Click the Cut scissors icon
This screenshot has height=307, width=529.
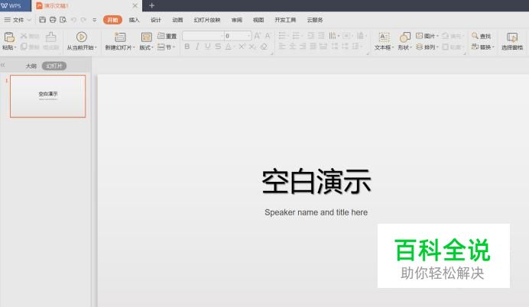click(24, 36)
